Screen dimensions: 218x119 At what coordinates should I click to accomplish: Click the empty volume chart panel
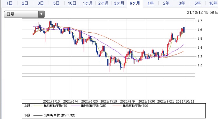(x=108, y=88)
